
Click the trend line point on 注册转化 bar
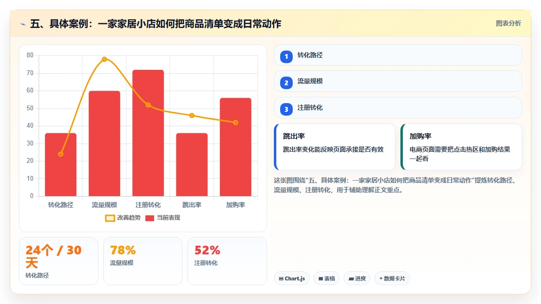(x=148, y=105)
